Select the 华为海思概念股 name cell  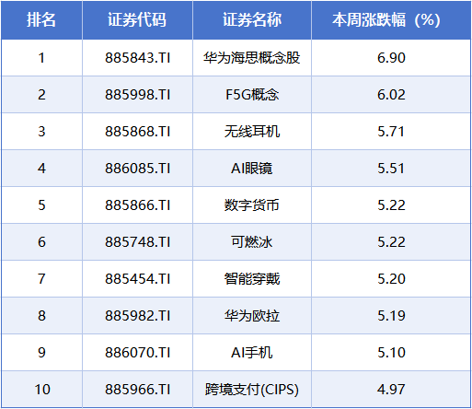pos(252,58)
